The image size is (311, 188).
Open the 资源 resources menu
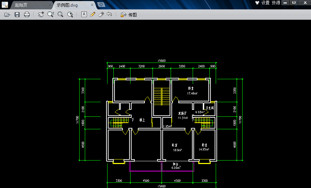276,3
